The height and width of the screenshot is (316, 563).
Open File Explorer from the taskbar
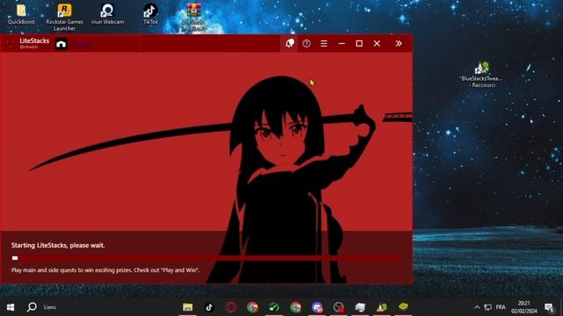[x=187, y=307]
